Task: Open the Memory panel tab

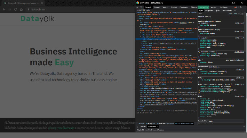Action: 194,7
